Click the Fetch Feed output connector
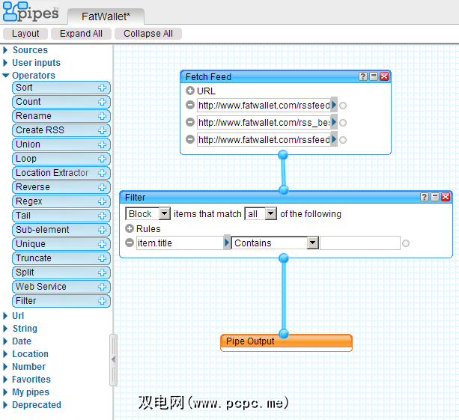The height and width of the screenshot is (420, 459). (x=283, y=155)
